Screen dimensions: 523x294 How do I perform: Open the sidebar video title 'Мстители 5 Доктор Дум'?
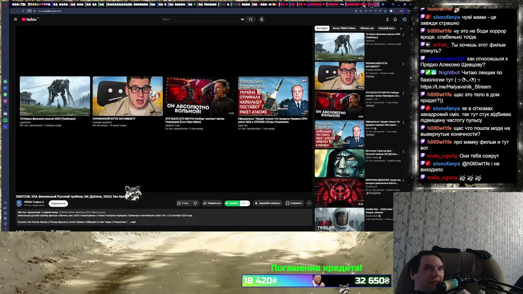pyautogui.click(x=383, y=152)
